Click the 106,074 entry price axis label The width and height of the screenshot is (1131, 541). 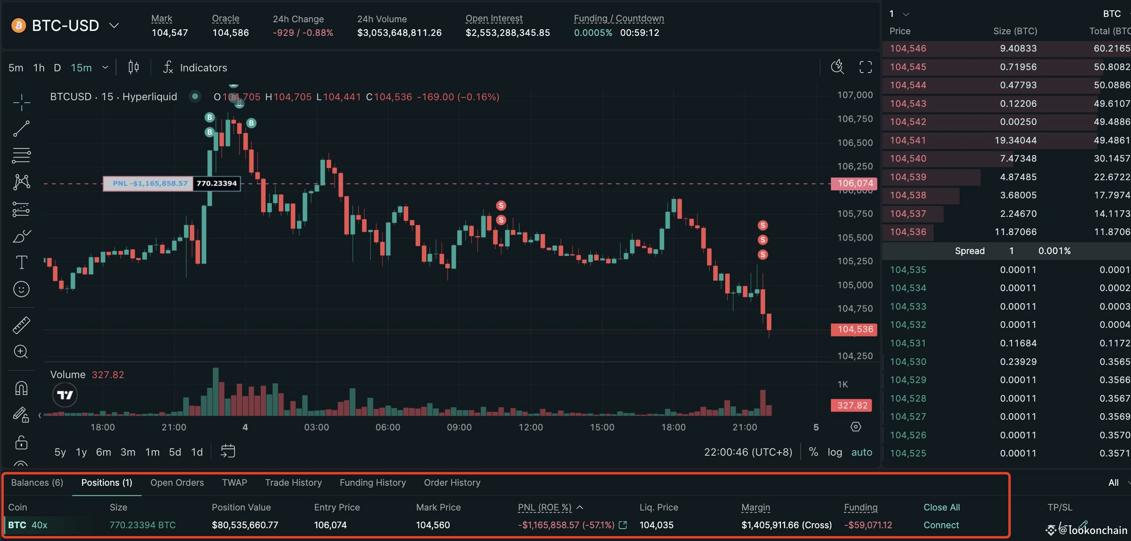point(854,183)
